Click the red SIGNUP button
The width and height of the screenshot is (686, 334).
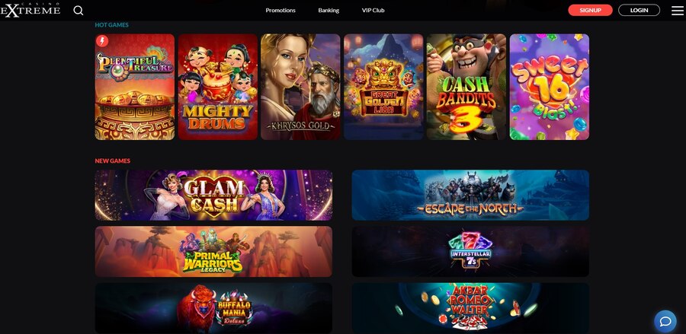590,10
